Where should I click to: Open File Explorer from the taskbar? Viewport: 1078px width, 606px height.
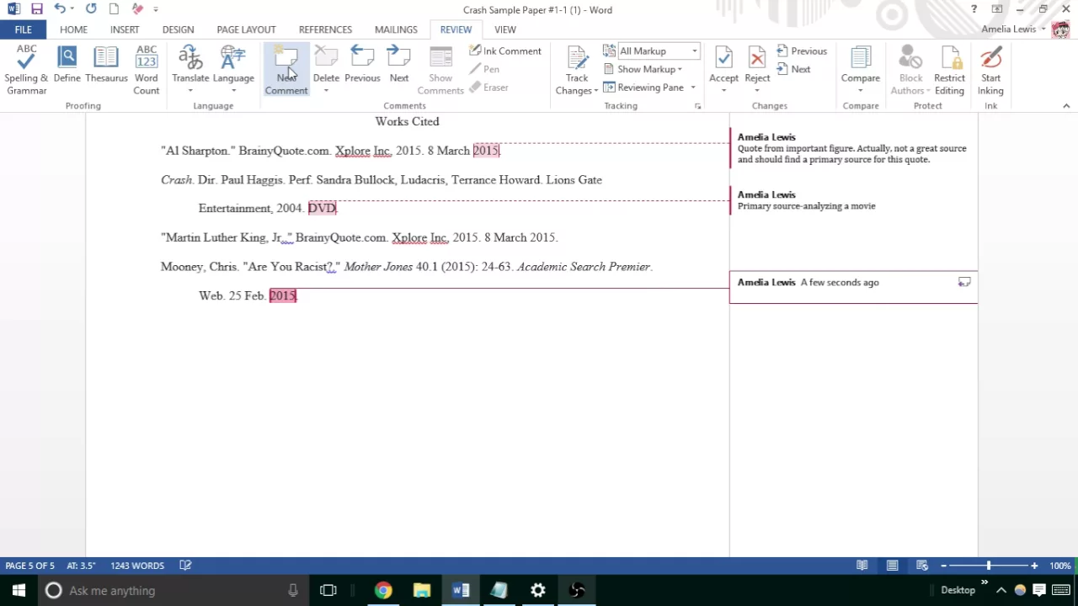422,590
